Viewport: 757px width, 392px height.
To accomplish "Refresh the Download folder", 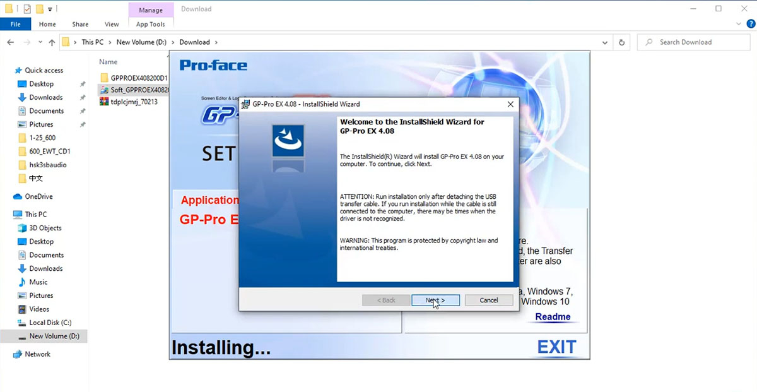I will 621,42.
